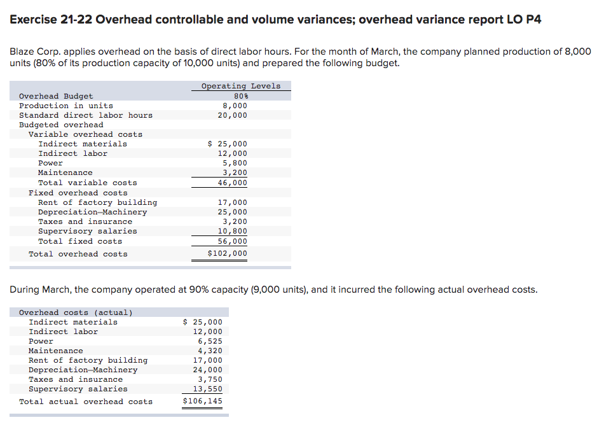The image size is (597, 427).
Task: Select the actual Power value 6,525
Action: [210, 341]
